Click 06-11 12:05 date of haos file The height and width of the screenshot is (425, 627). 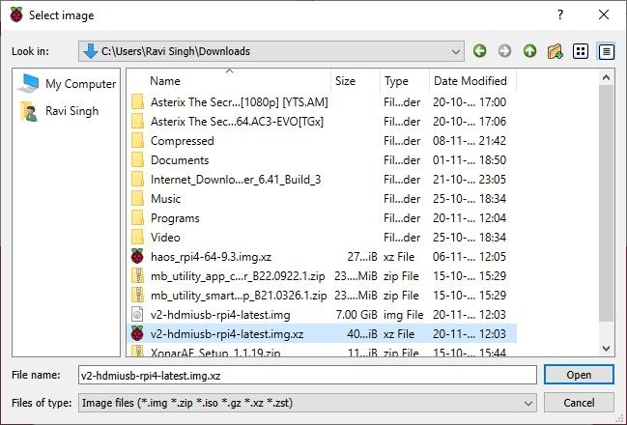pos(470,257)
